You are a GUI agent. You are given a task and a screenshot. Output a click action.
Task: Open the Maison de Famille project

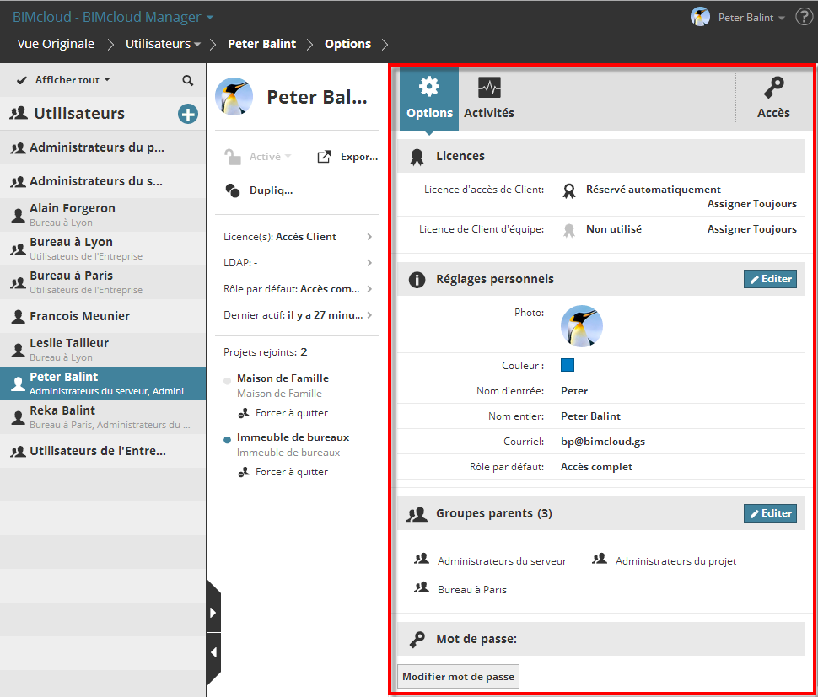pos(283,378)
